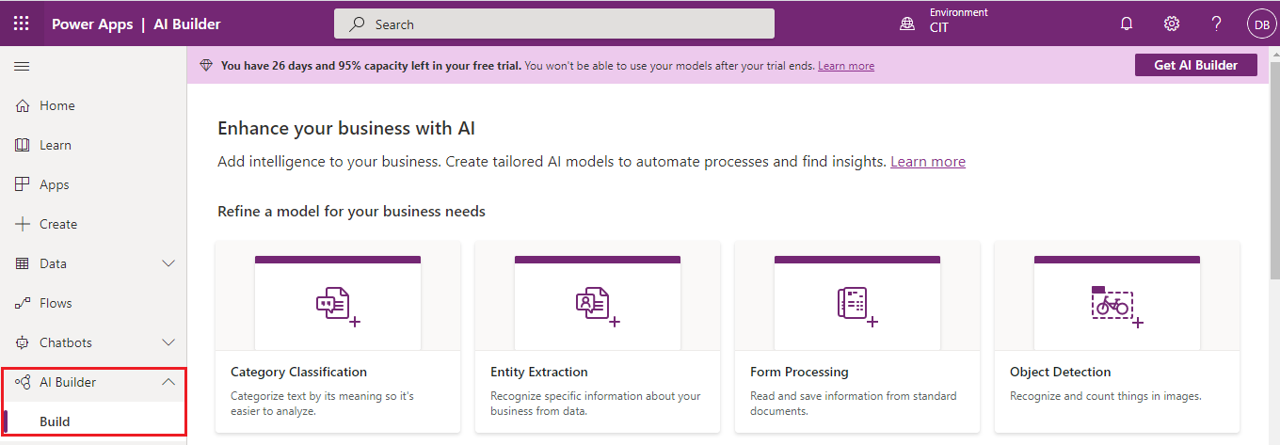This screenshot has height=445, width=1280.
Task: Click 'Read and save information' description
Action: point(854,404)
